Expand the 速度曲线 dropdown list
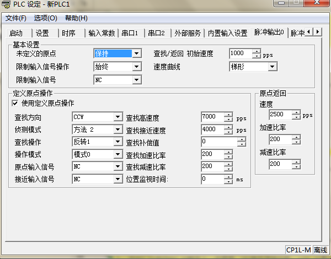The width and height of the screenshot is (331, 259). [273, 67]
